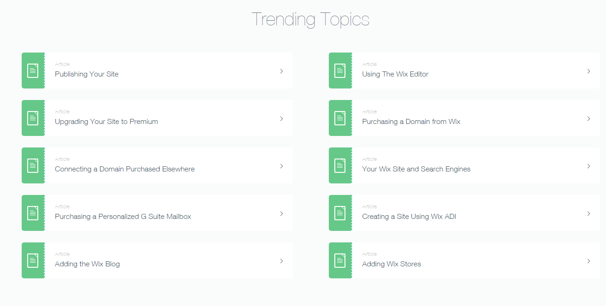Screen dimensions: 606x306
Task: Click the document icon beside Connecting a Domain Purchased Elsewhere
Action: tap(33, 165)
